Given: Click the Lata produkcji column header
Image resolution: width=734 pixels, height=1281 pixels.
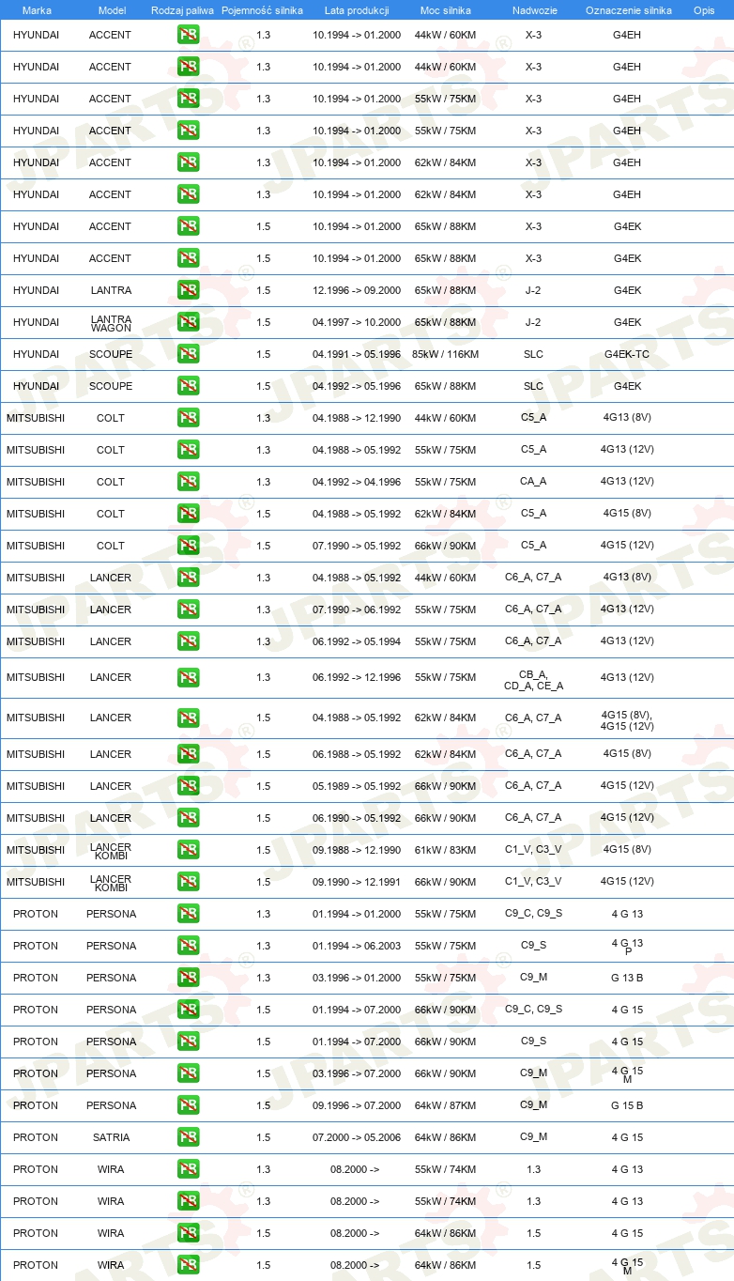Looking at the screenshot, I should coord(357,10).
